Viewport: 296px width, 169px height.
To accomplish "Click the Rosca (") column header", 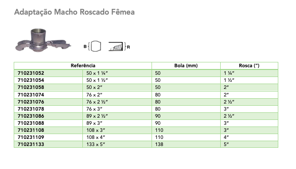I will [249, 65].
